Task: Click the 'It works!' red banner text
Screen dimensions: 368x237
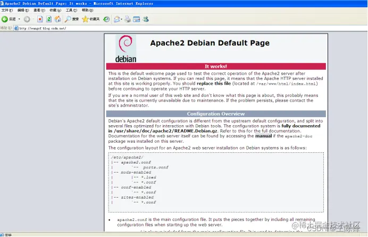Action: tap(216, 66)
